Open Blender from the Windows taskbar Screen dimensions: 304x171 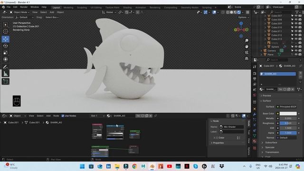pyautogui.click(x=152, y=166)
